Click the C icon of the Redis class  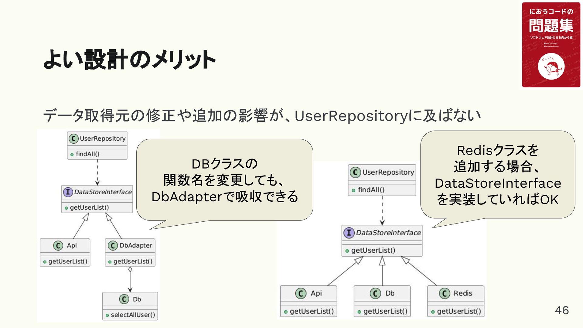[x=444, y=293]
